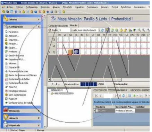Expand the Recepción sidebar section
The width and height of the screenshot is (152, 132).
[x=39, y=111]
